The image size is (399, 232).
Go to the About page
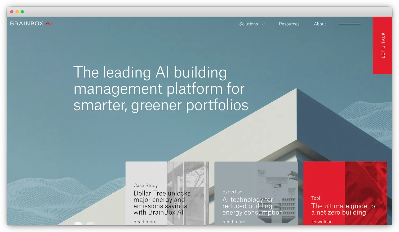click(320, 24)
